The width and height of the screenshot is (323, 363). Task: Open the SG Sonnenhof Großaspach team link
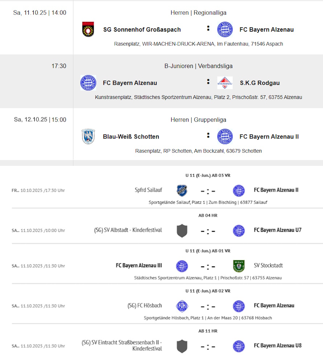pyautogui.click(x=142, y=29)
